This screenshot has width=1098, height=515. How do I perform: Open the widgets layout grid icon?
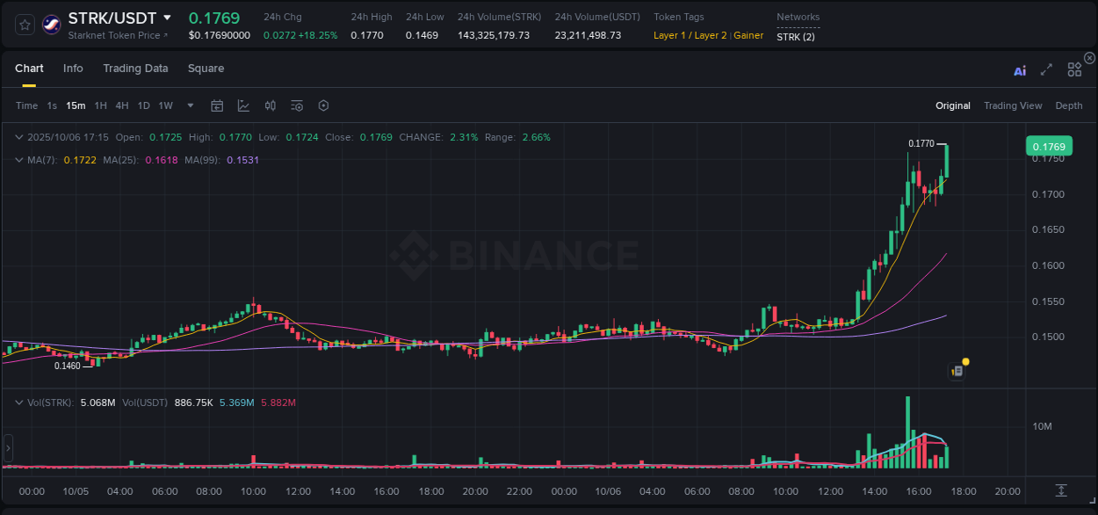(1074, 69)
